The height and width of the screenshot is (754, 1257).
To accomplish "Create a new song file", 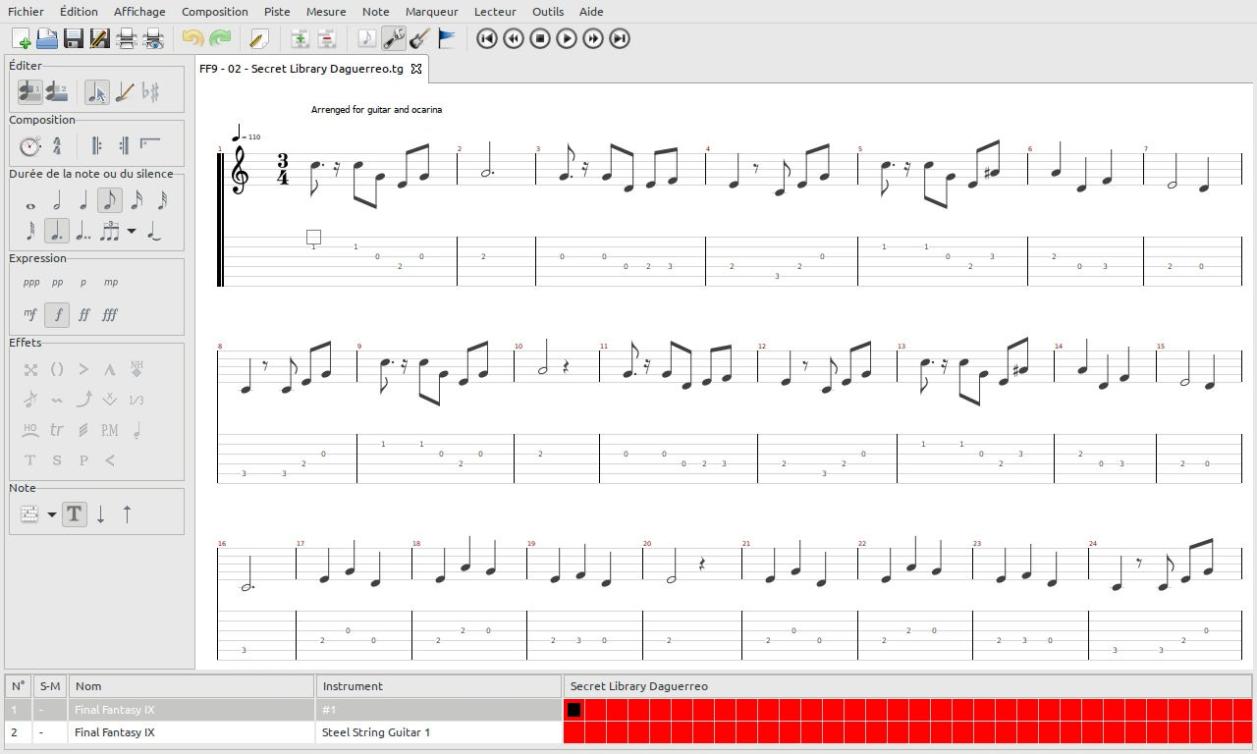I will coord(21,38).
